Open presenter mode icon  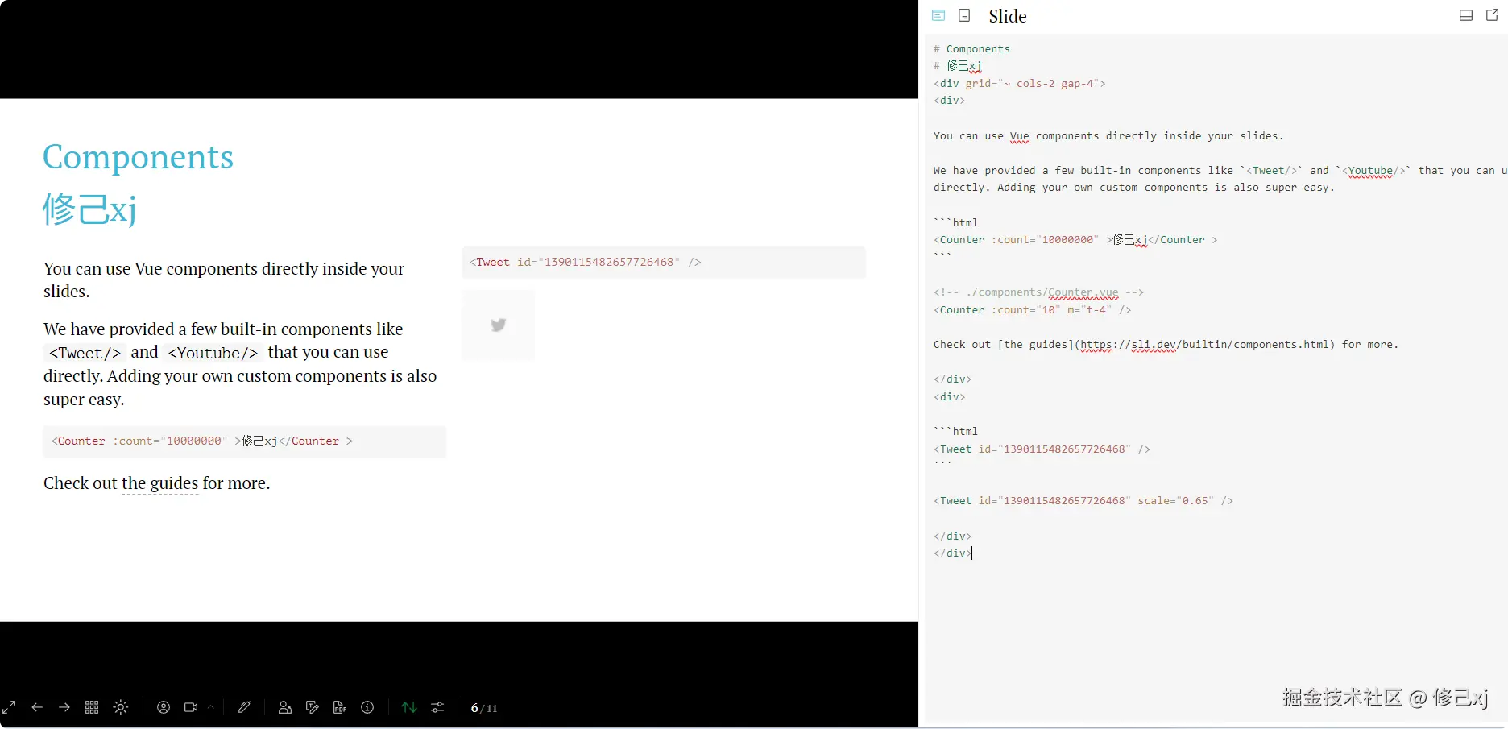click(285, 707)
